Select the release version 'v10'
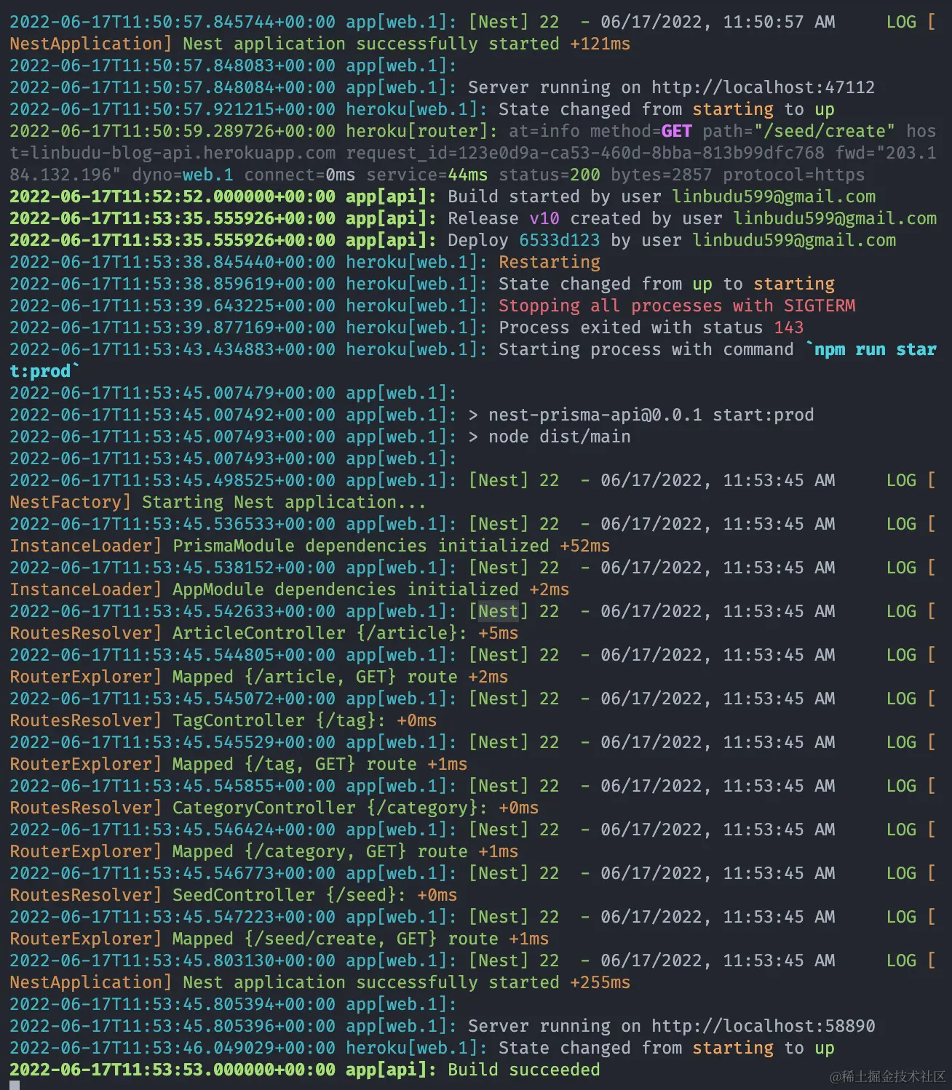This screenshot has height=1090, width=952. pos(544,218)
